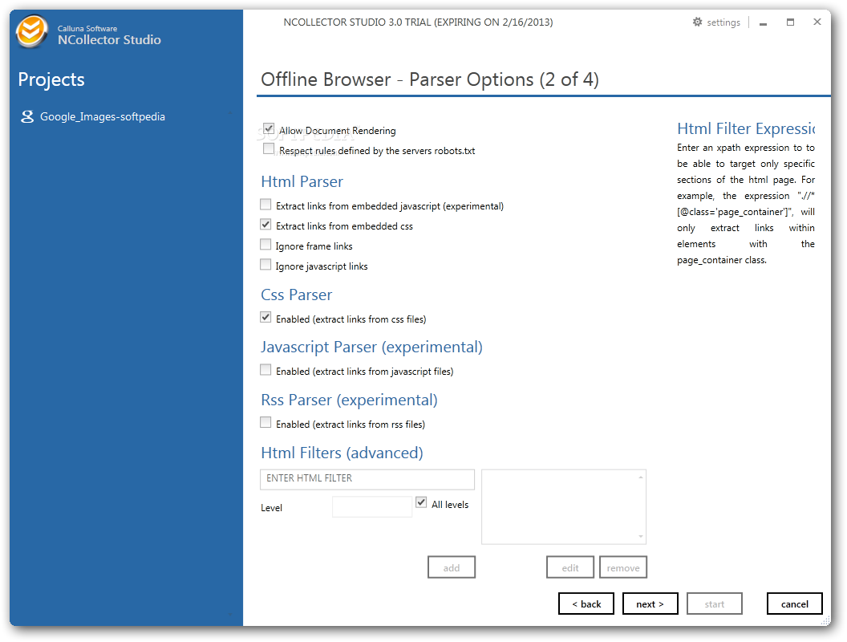
Task: Click the Html Filters (advanced) heading
Action: pos(342,453)
